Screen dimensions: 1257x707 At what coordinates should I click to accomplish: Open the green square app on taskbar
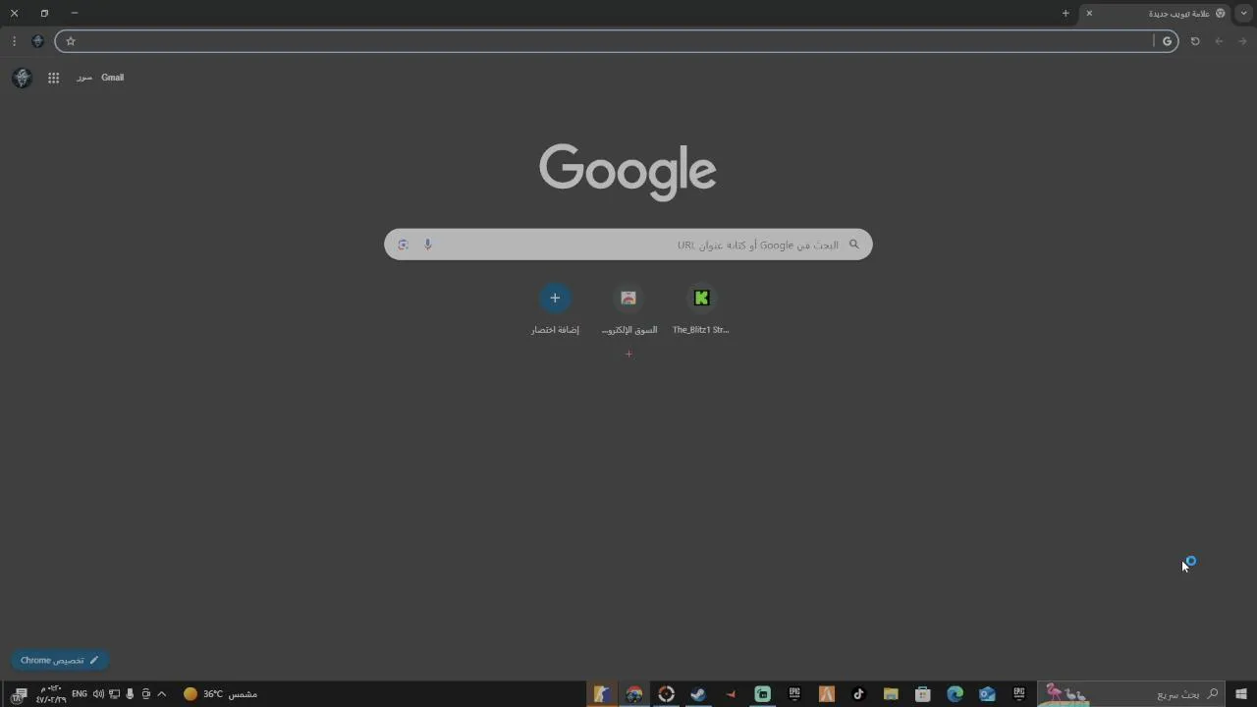[762, 694]
